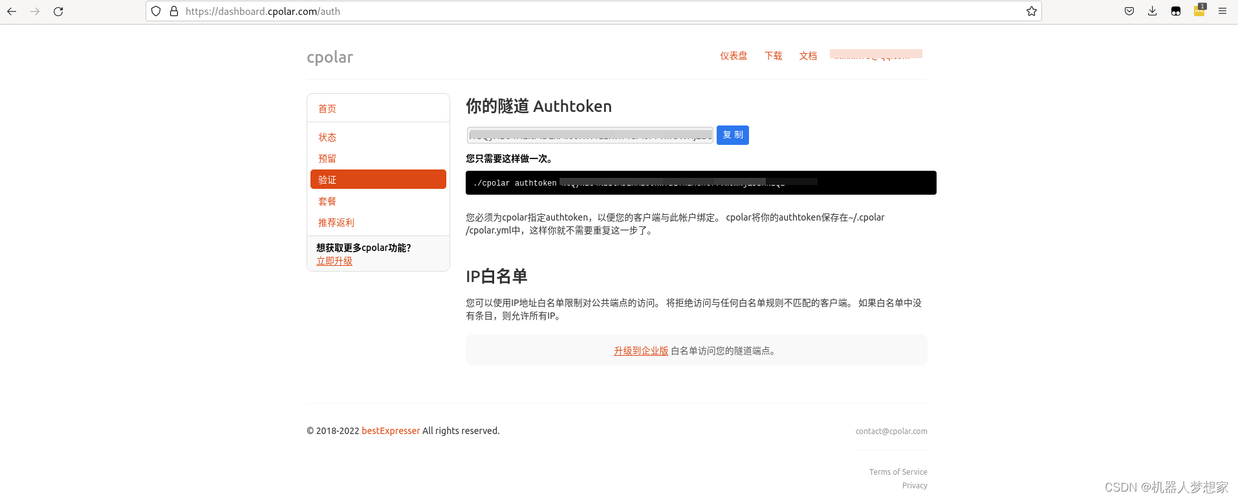This screenshot has height=500, width=1238.
Task: Bookmark this page with the star icon
Action: pos(1031,11)
